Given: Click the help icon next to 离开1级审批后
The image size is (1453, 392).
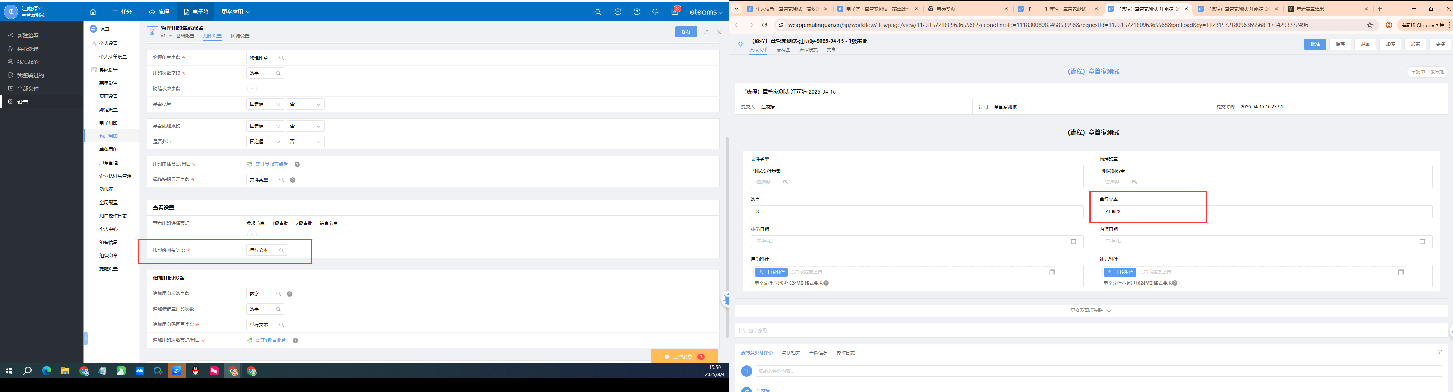Looking at the screenshot, I should coord(295,340).
